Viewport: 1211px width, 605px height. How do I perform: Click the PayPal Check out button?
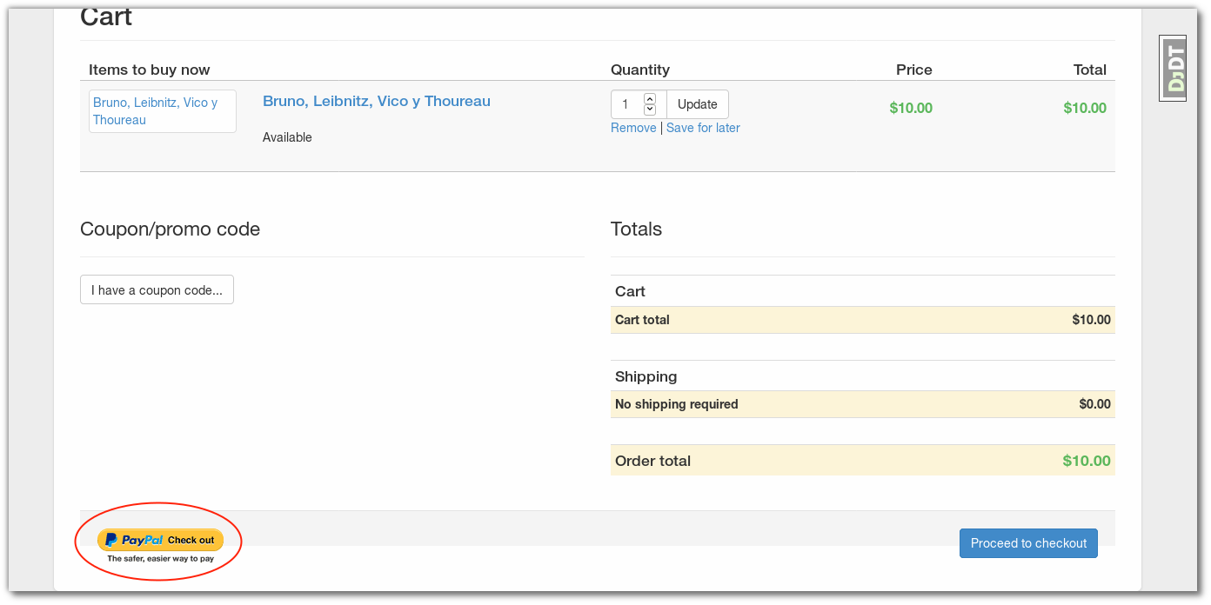[x=160, y=540]
